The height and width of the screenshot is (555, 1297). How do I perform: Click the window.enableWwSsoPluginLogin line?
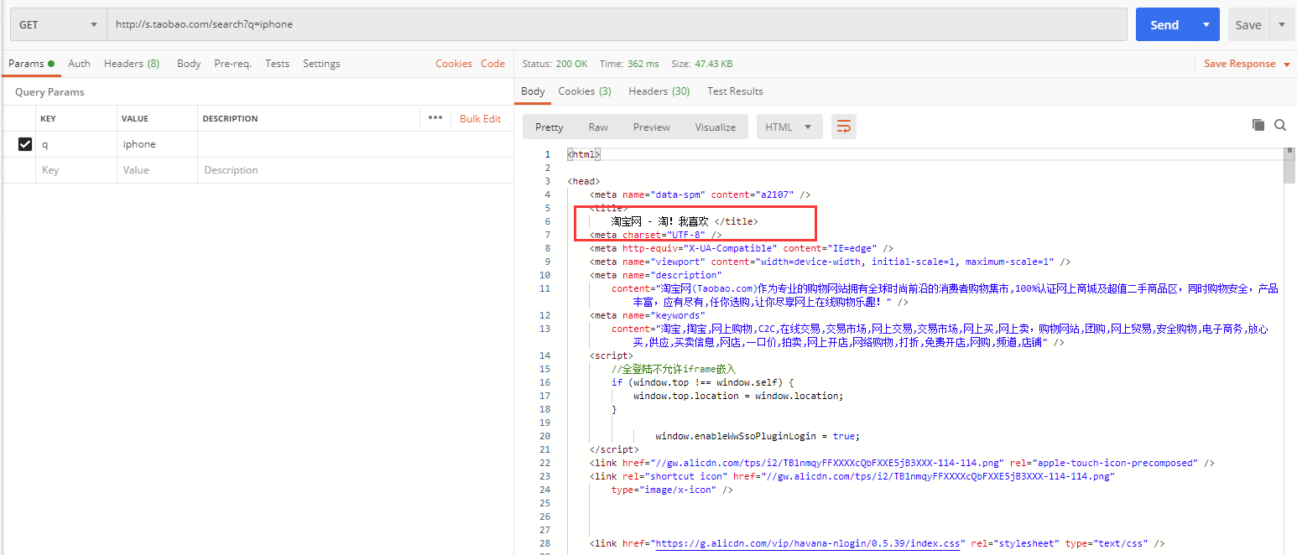tap(758, 436)
